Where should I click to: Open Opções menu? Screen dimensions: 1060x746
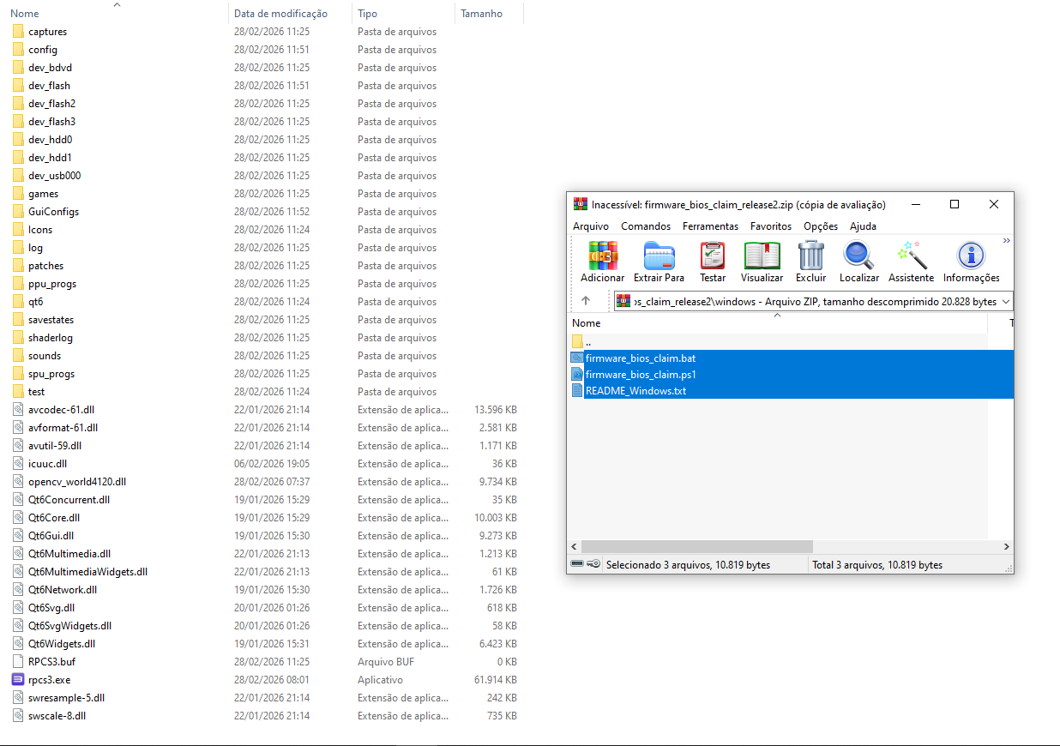coord(821,226)
